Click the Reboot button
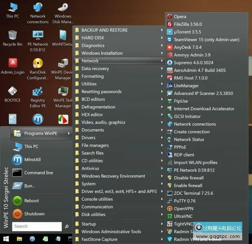Image resolution: width=252 pixels, height=244 pixels. pos(31,201)
